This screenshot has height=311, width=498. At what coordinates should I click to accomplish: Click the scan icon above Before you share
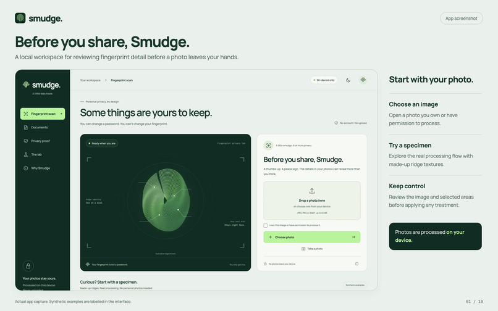click(268, 146)
